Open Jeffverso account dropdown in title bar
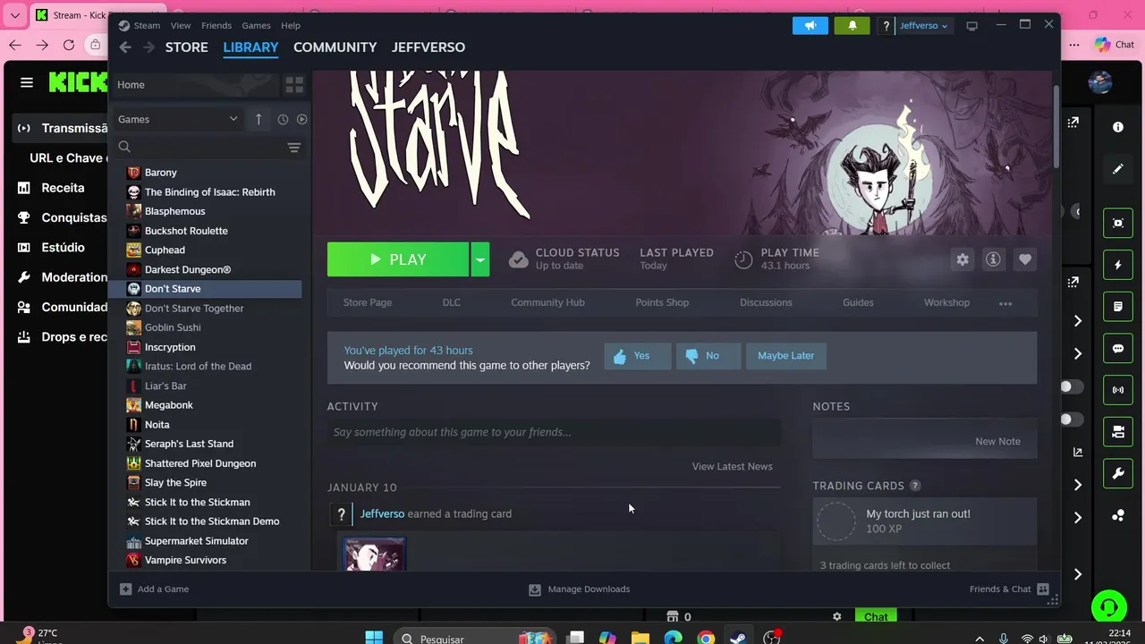This screenshot has width=1145, height=644. click(x=923, y=26)
